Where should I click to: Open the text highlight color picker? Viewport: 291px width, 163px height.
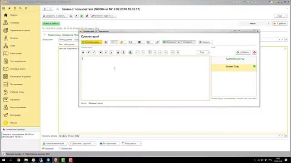click(118, 53)
